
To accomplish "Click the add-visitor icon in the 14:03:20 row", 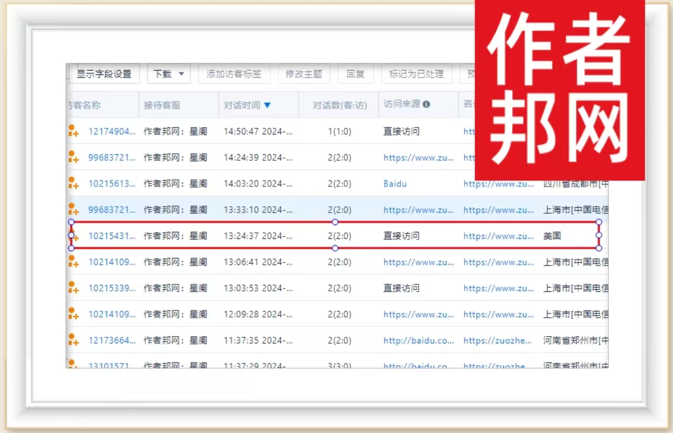I will 73,184.
